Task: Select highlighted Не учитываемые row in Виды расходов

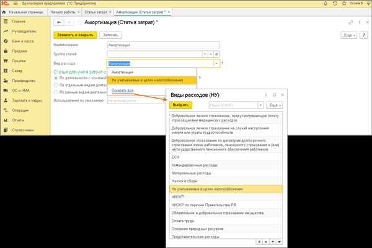Action: [226, 189]
